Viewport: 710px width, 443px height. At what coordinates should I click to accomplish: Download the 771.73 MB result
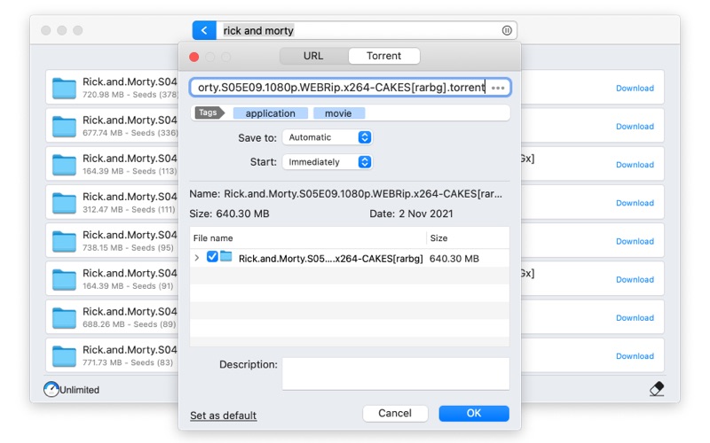[635, 356]
